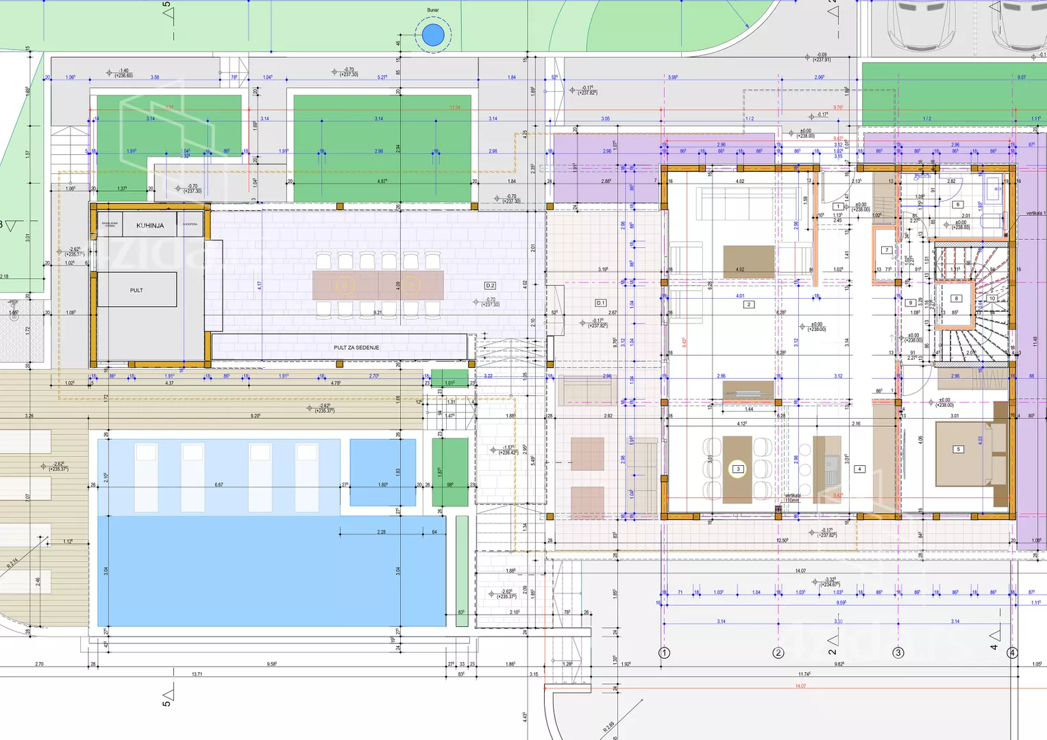Screen dimensions: 1047x740
Task: Select the highlighted room tag 3
Action: (738, 469)
